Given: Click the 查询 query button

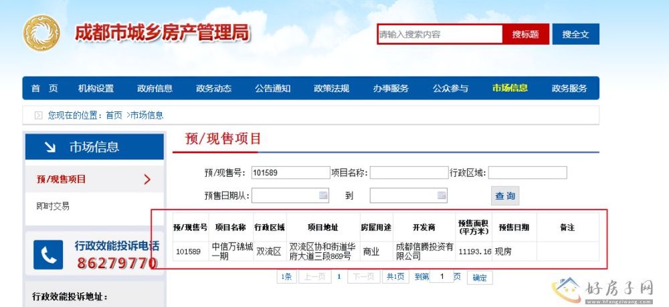Looking at the screenshot, I should [505, 196].
